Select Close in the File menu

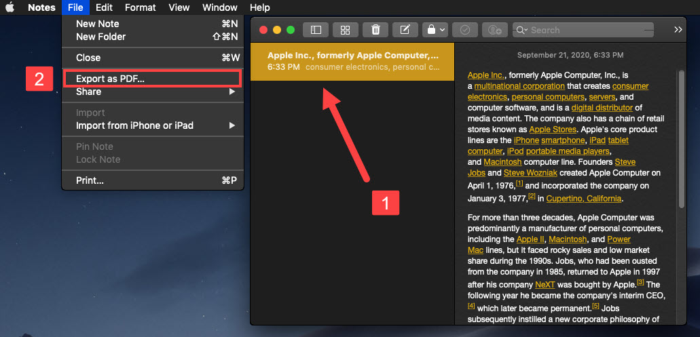point(153,58)
